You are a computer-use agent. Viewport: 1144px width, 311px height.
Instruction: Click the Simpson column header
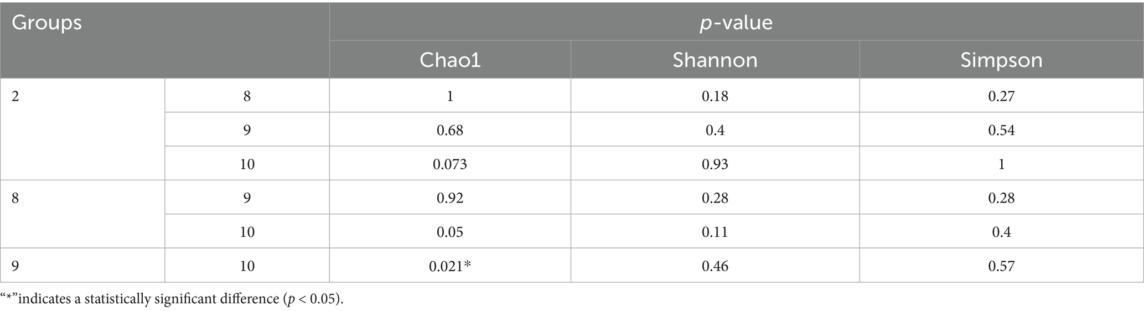coord(1001,60)
